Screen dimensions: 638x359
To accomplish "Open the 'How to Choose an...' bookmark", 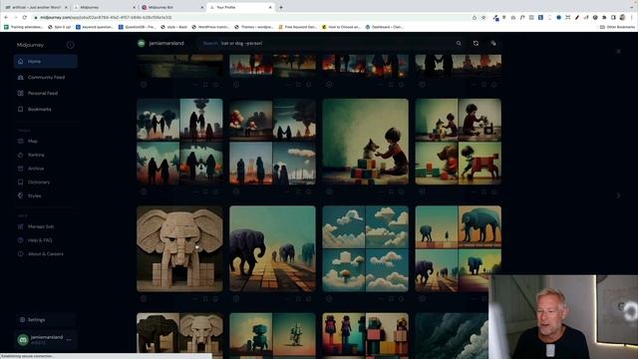I will (x=341, y=27).
